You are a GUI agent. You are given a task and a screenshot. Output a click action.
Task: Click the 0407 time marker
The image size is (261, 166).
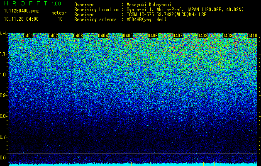178,36
